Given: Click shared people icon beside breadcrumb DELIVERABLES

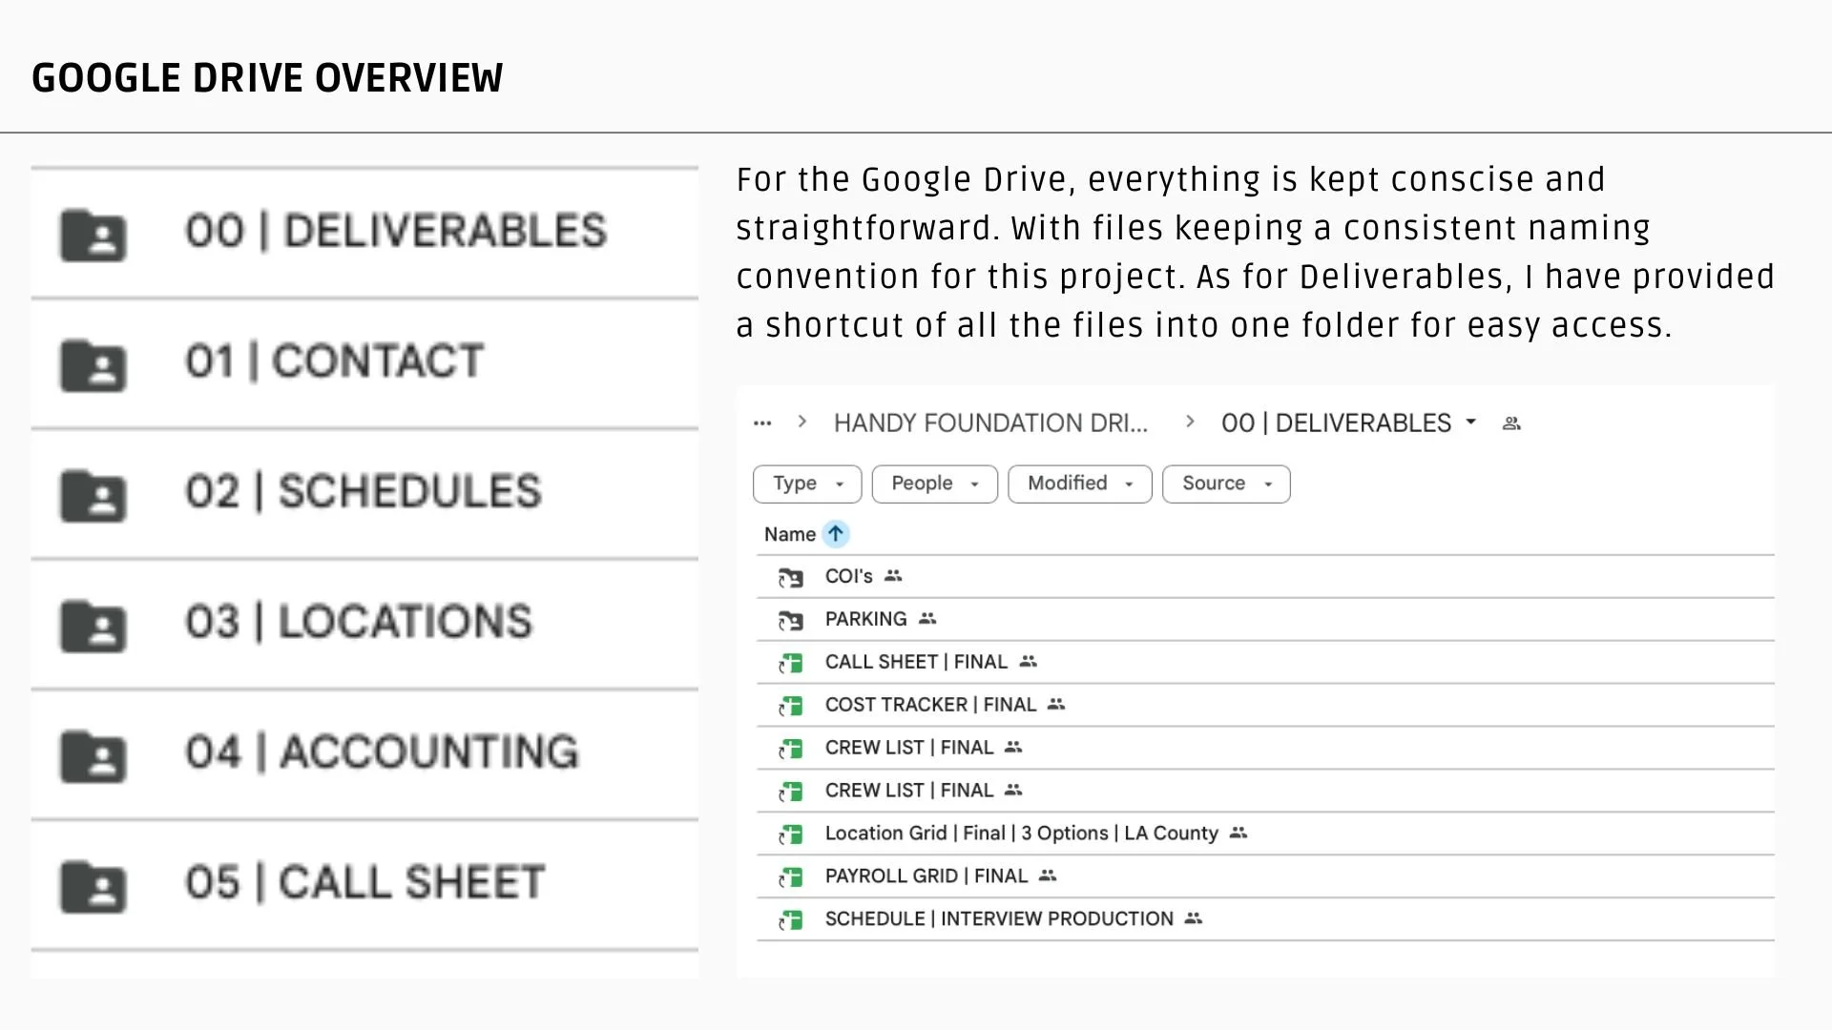Looking at the screenshot, I should click(x=1511, y=423).
